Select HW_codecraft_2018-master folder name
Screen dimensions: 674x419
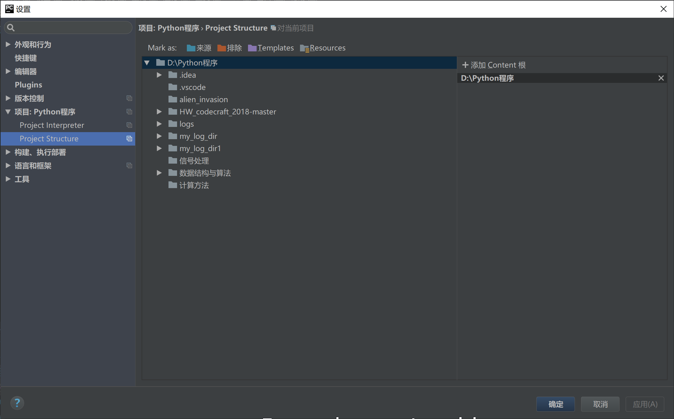tap(228, 112)
